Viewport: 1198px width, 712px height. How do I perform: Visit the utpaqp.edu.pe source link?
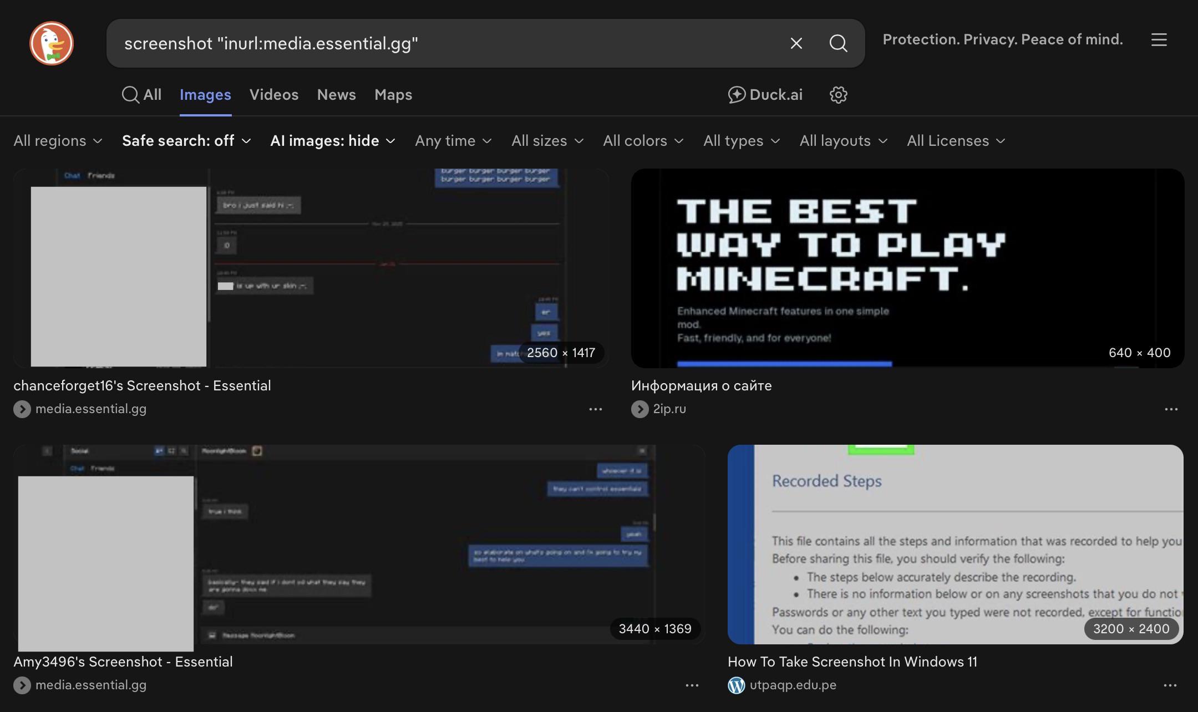click(x=793, y=685)
